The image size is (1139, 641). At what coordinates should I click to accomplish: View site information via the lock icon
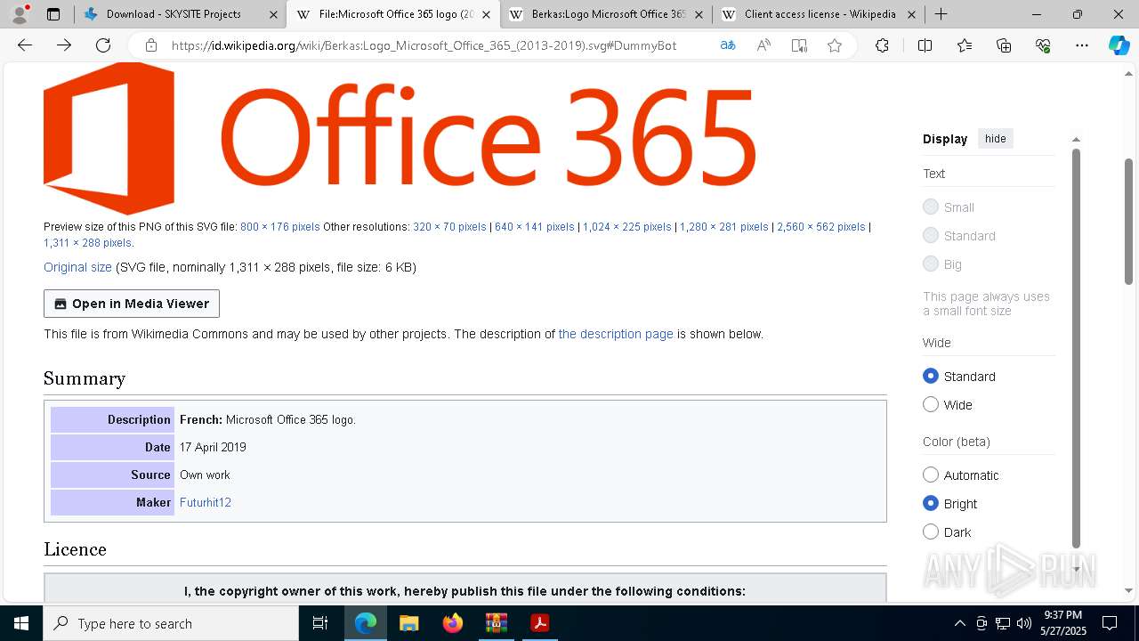(151, 45)
